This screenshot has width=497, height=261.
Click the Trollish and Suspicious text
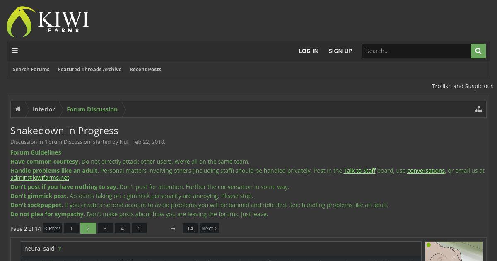click(x=463, y=86)
